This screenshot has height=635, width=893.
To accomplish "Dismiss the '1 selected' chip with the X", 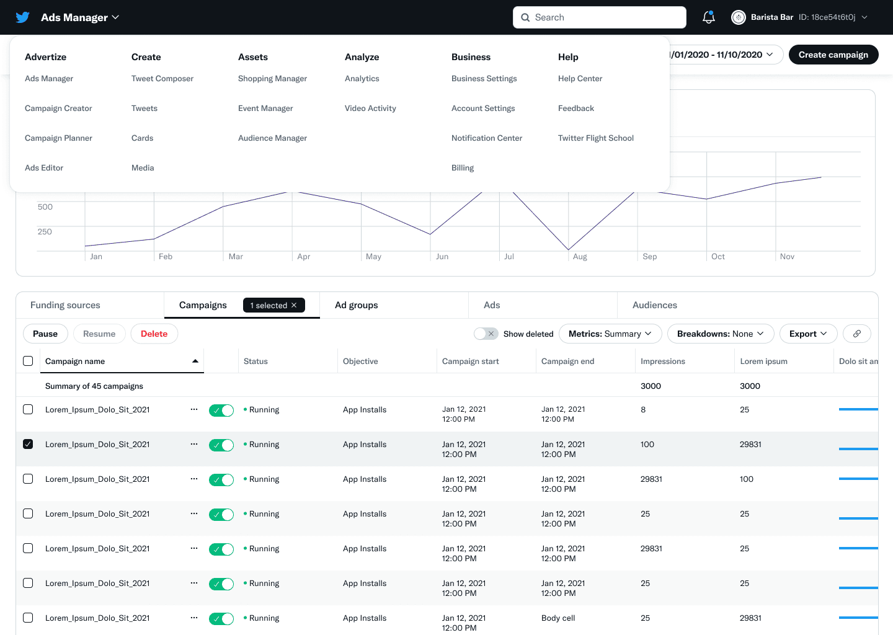I will 295,305.
